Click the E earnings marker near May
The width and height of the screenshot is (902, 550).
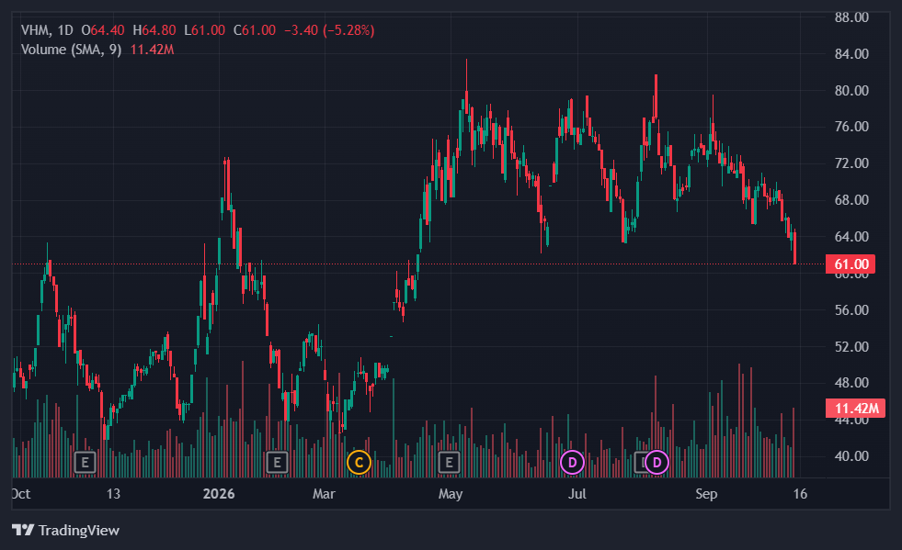[449, 462]
